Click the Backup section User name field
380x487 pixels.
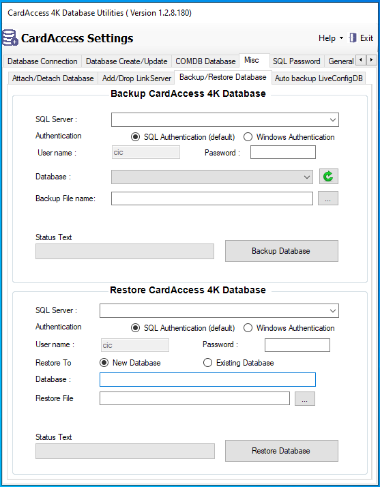point(145,153)
